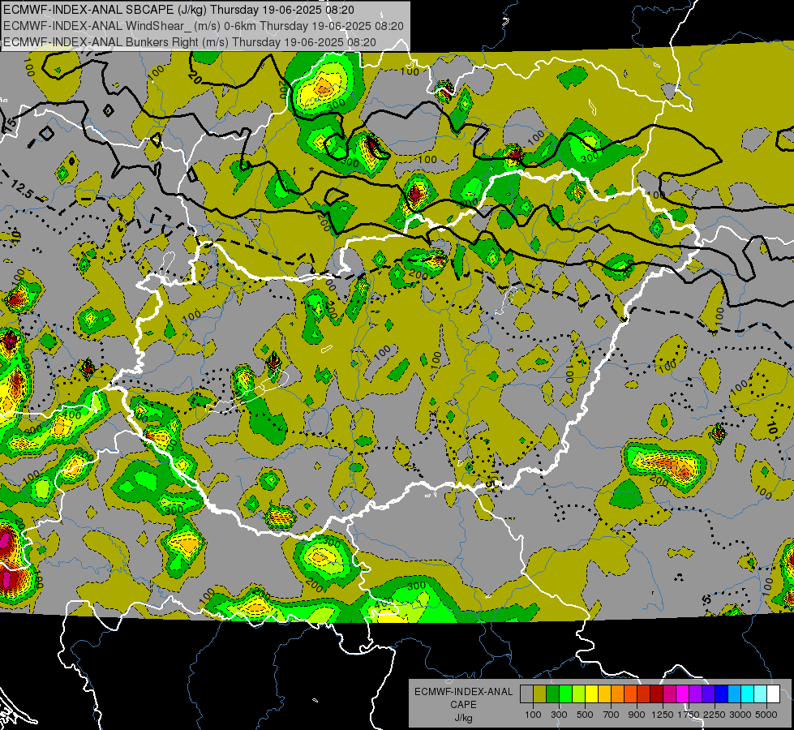
Task: Click the 5000 legend scale value
Action: pos(766,715)
